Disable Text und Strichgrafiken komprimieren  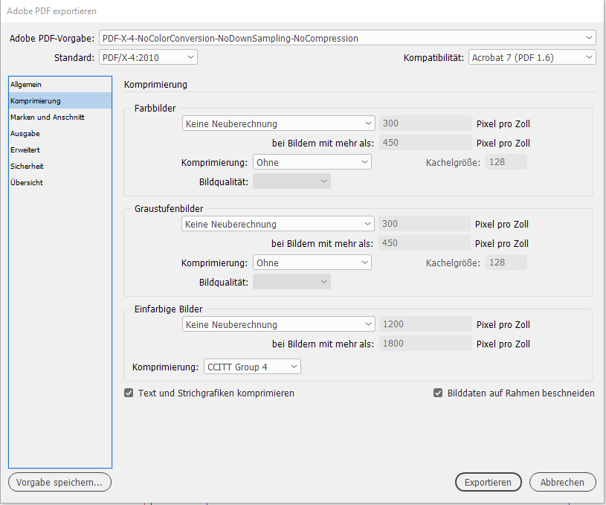[129, 393]
